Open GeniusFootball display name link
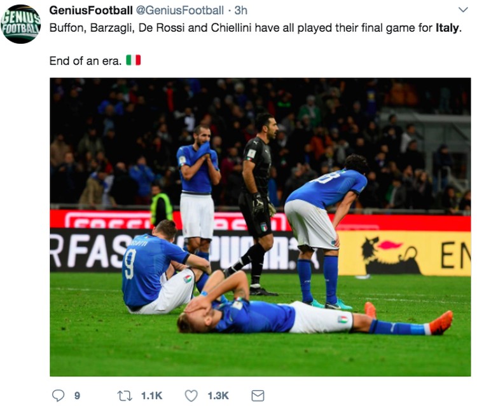 click(x=91, y=11)
